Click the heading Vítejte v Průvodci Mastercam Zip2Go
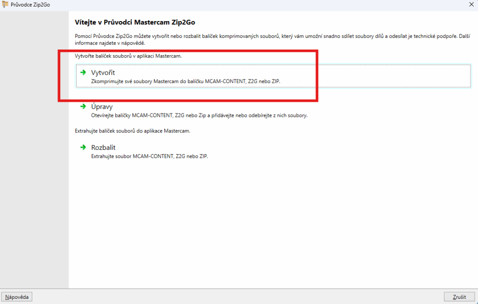478x304 pixels. (x=138, y=22)
